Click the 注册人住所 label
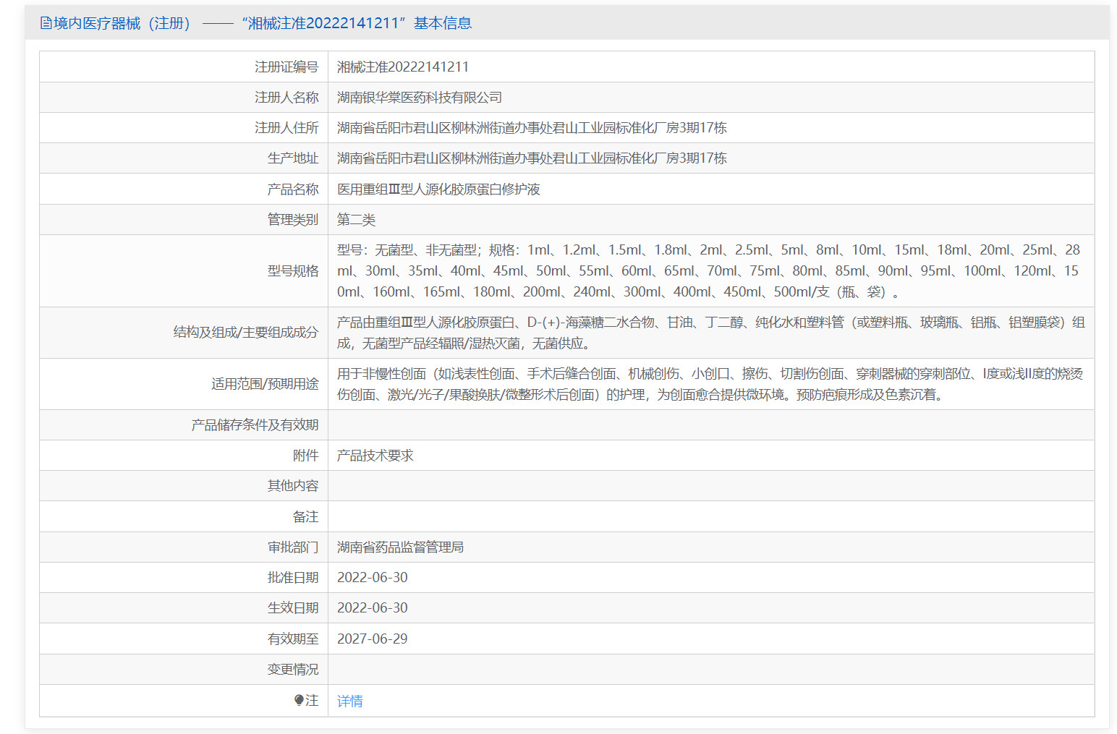This screenshot has width=1117, height=734. (286, 128)
